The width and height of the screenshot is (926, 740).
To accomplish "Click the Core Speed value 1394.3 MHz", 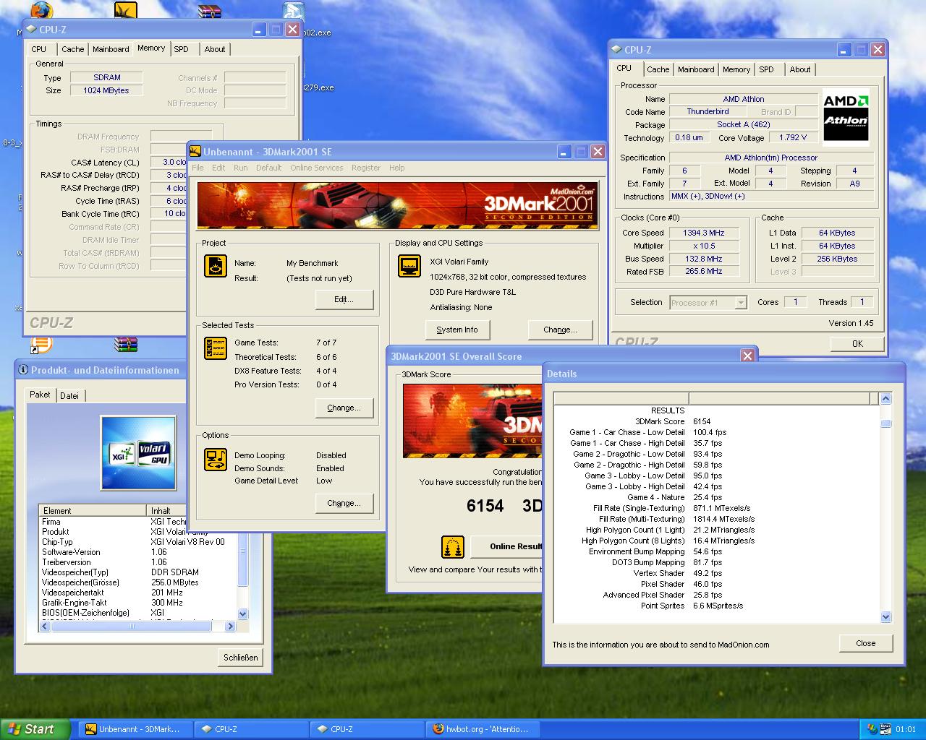I will 703,233.
